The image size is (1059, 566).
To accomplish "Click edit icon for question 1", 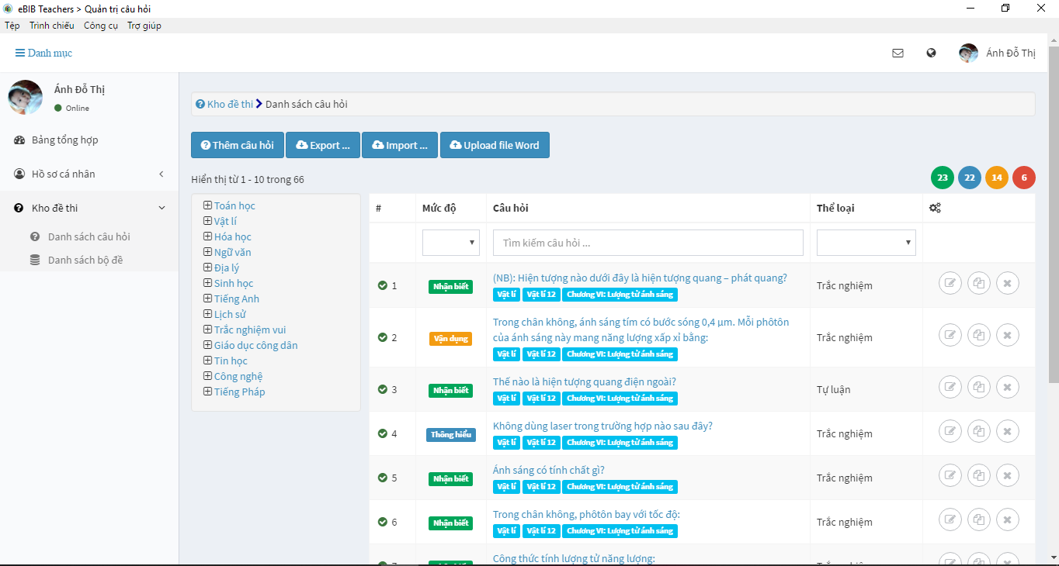I will coord(950,284).
